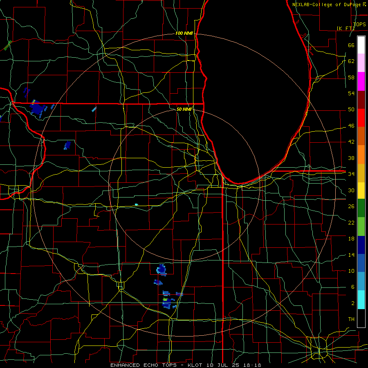Click the legend value "34"
Viewport: 368px width, 368px height.
pos(351,174)
